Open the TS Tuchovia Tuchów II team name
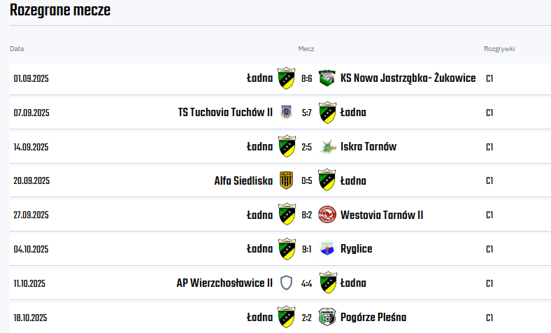The width and height of the screenshot is (551, 333). pyautogui.click(x=225, y=113)
